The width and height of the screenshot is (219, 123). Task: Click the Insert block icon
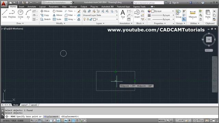click(137, 14)
